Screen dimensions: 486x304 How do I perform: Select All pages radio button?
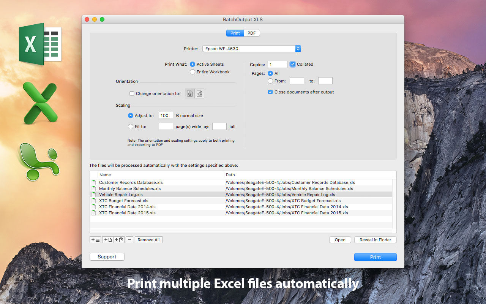(270, 73)
